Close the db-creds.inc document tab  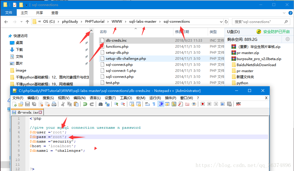pyautogui.click(x=40, y=112)
